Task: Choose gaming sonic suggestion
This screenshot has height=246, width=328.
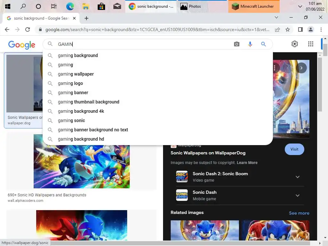Action: click(x=158, y=120)
